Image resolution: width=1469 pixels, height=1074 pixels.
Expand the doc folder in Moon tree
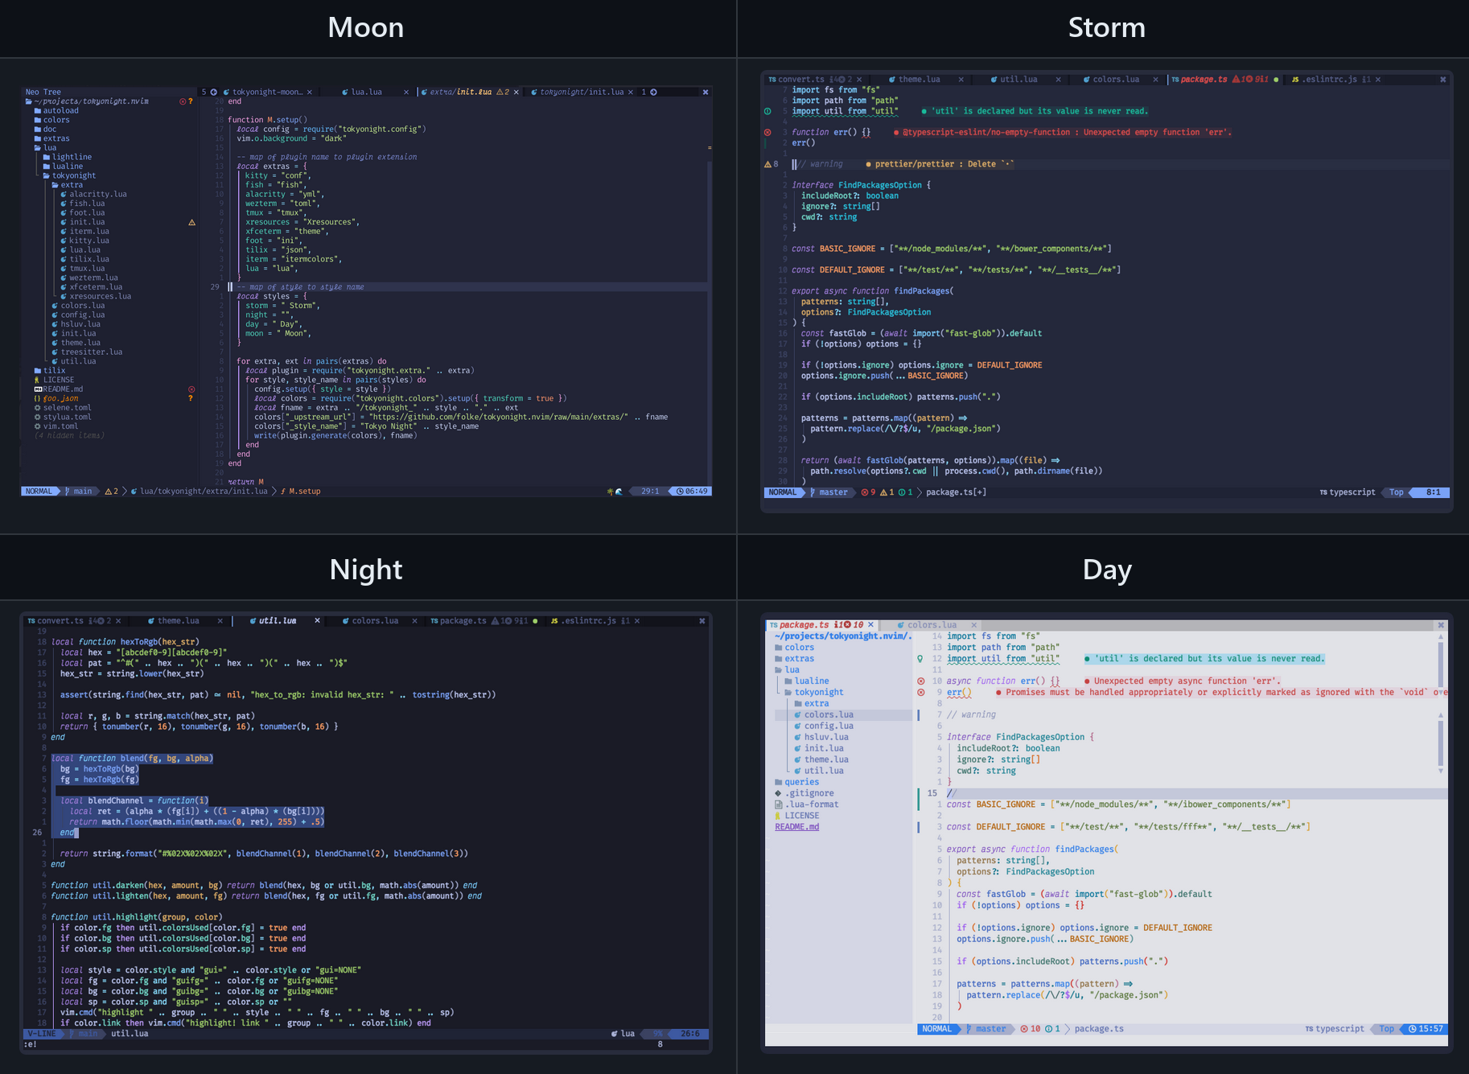pyautogui.click(x=45, y=130)
